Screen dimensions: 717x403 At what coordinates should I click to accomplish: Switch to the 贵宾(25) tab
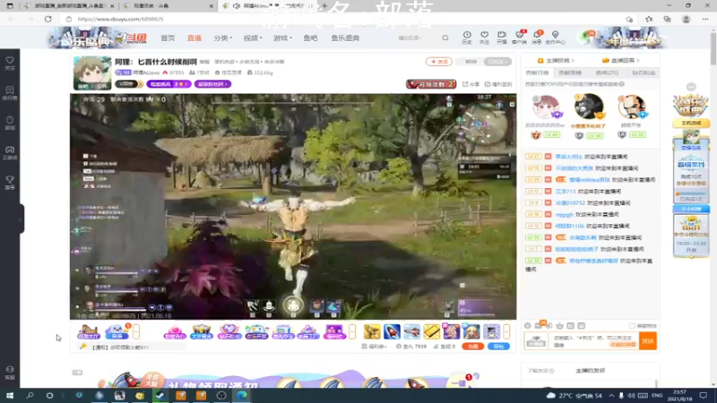(607, 73)
